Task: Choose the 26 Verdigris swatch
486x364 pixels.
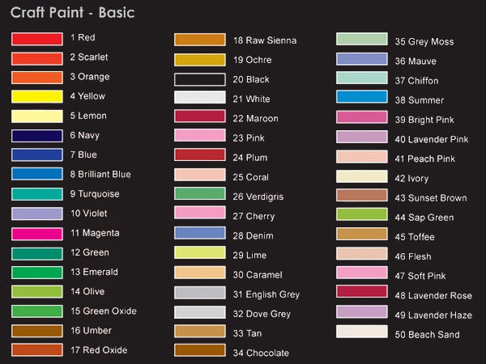Action: tap(199, 193)
